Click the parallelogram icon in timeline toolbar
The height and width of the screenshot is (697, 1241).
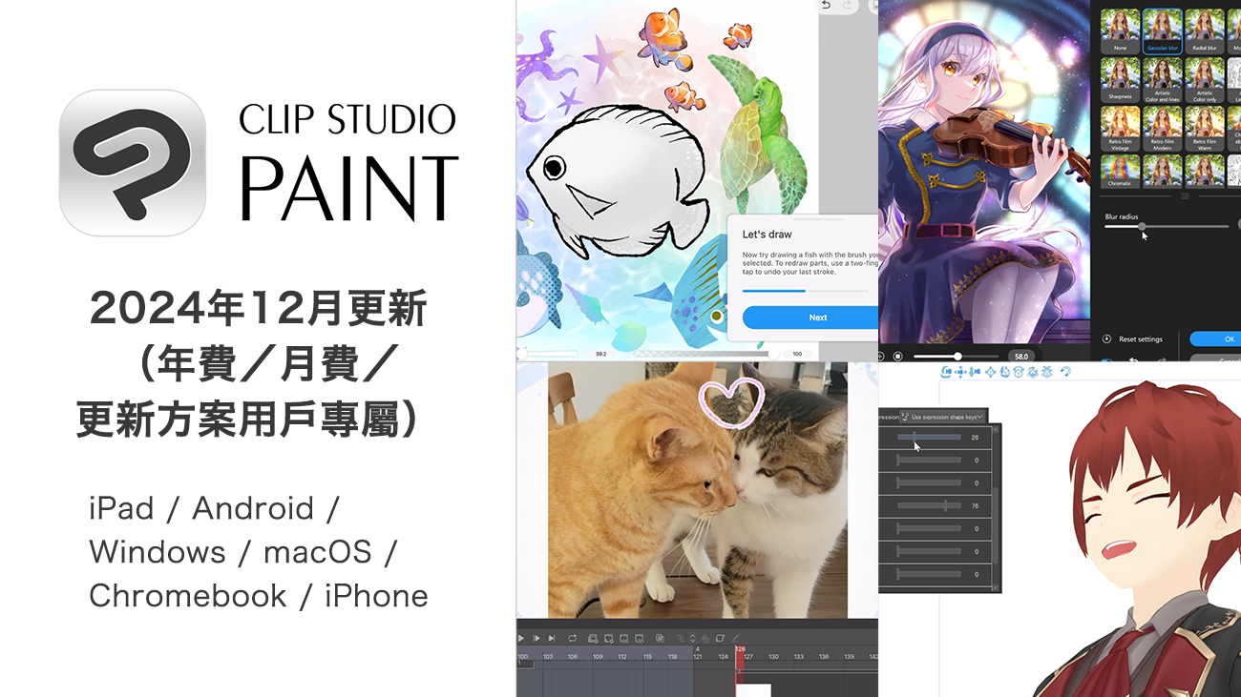tap(721, 638)
